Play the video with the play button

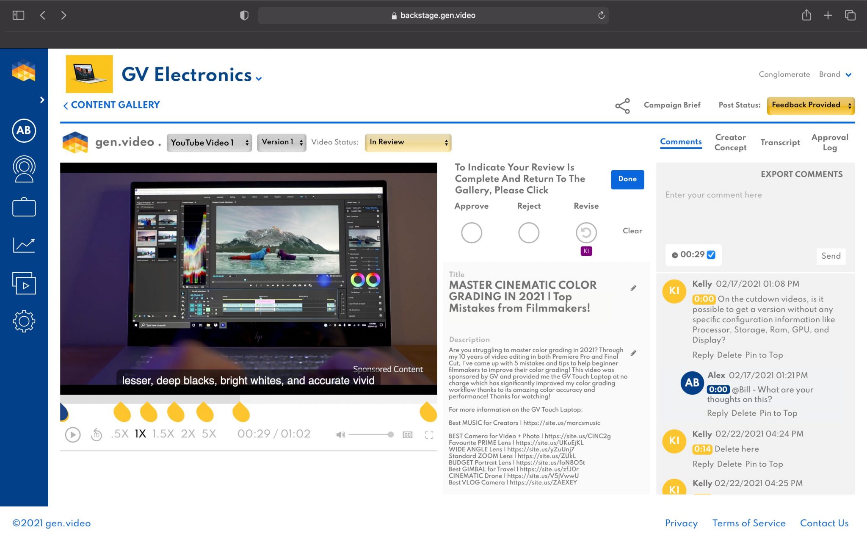pyautogui.click(x=72, y=434)
